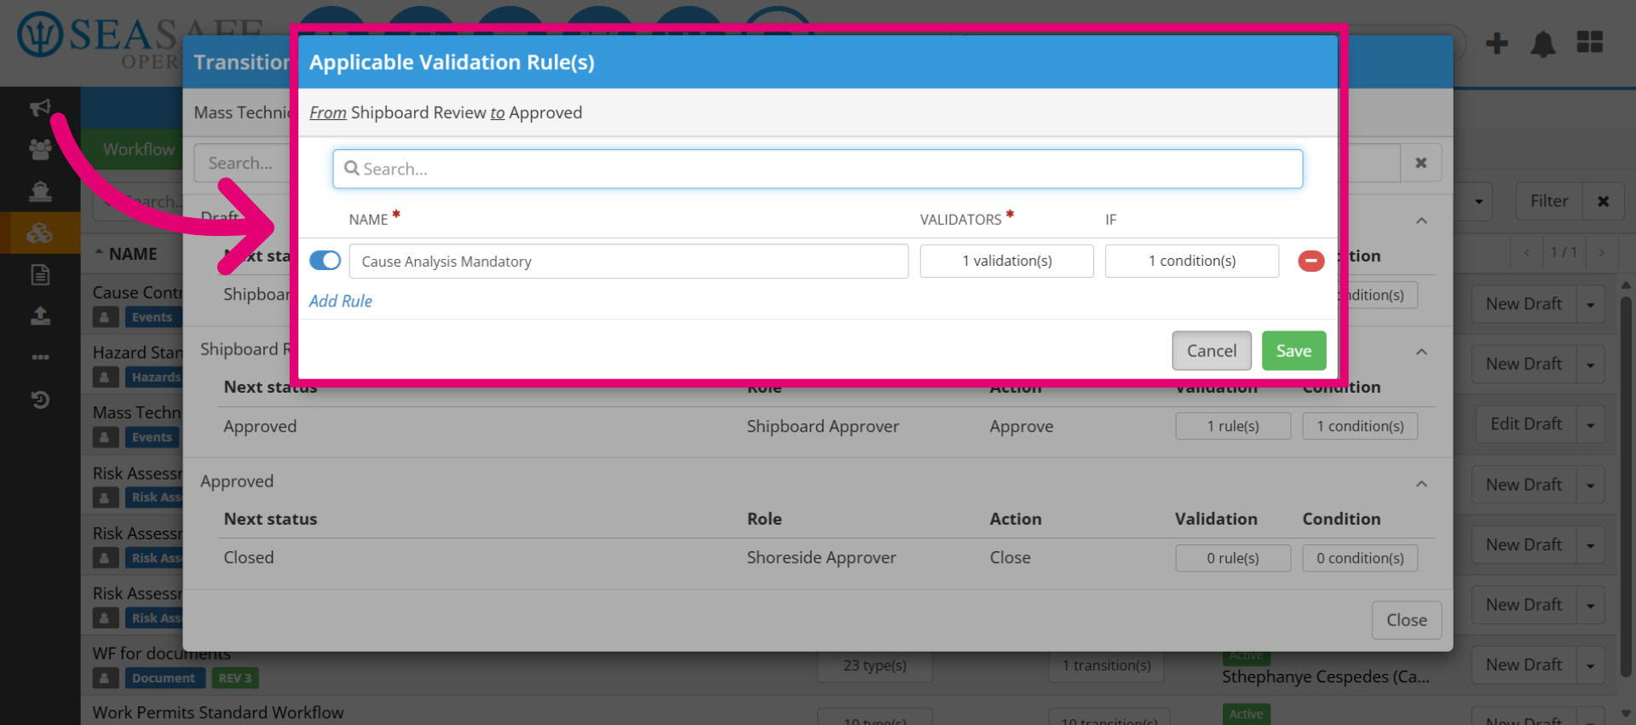
Task: Open the vessel ship sidebar icon
Action: click(x=40, y=191)
